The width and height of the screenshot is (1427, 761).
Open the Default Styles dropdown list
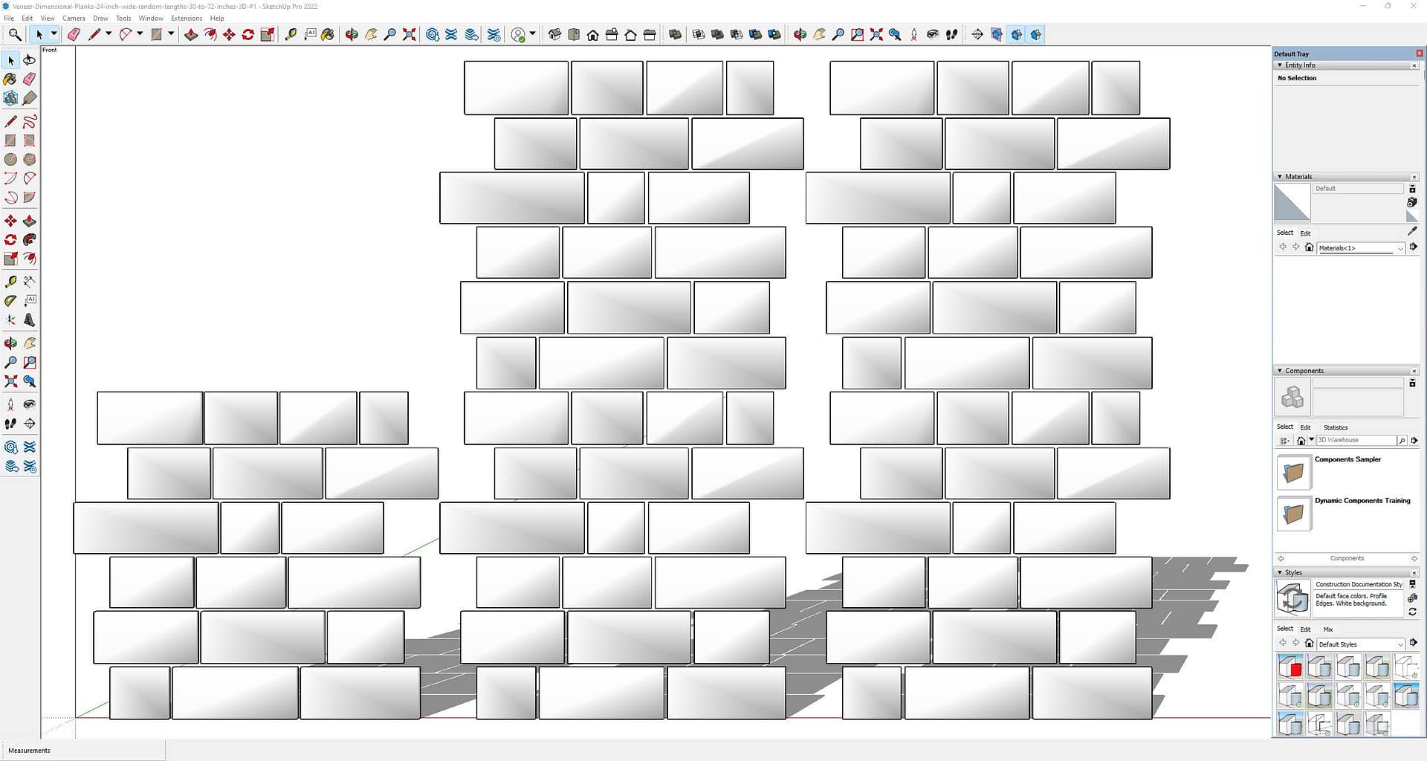point(1400,644)
